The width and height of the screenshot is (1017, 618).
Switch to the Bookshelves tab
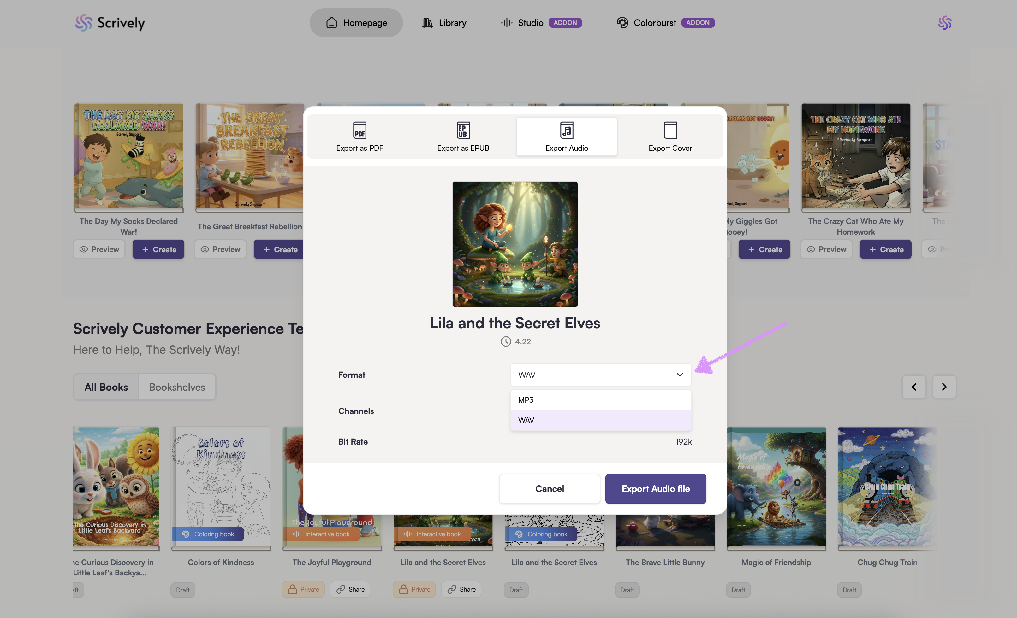pyautogui.click(x=177, y=387)
